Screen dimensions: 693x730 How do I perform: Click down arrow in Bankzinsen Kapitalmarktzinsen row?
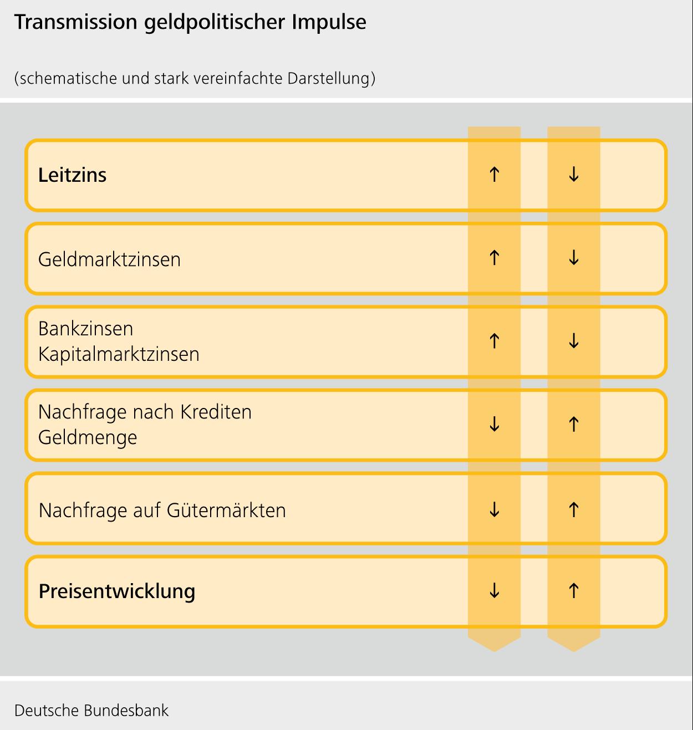point(574,341)
